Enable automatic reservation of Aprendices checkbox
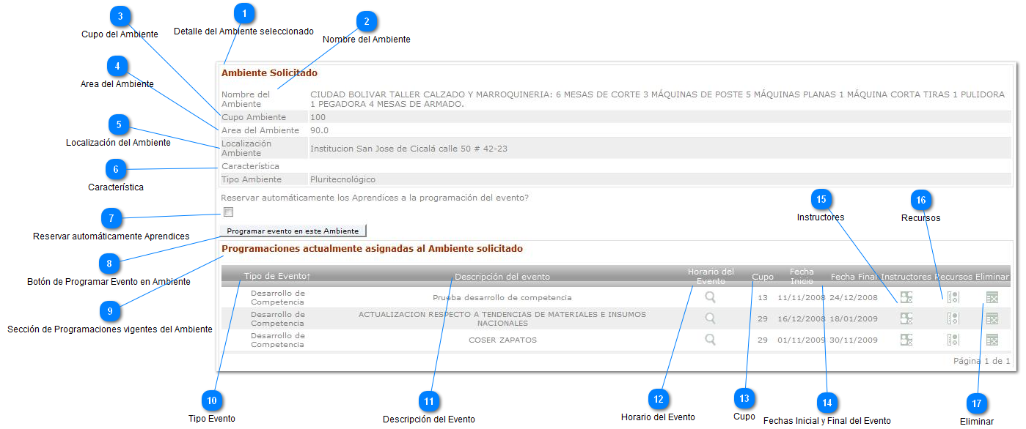 229,212
